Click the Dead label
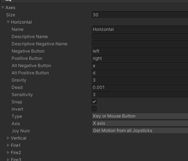Viewport: 188px width, 161px height. [x=17, y=87]
